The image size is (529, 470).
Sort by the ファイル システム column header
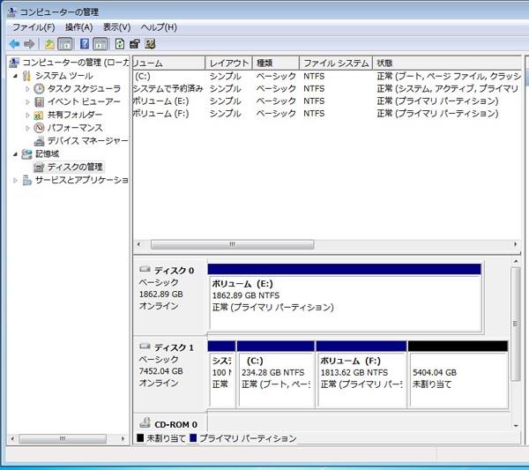(336, 63)
